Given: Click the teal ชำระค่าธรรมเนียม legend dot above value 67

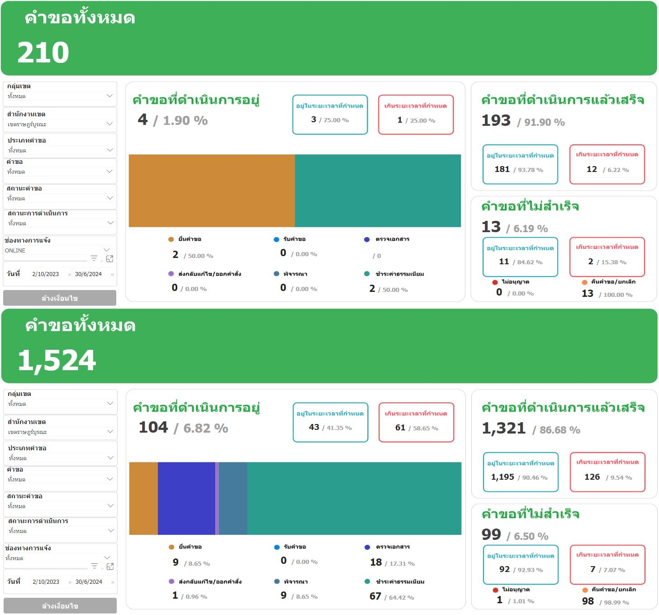Looking at the screenshot, I should [x=367, y=582].
